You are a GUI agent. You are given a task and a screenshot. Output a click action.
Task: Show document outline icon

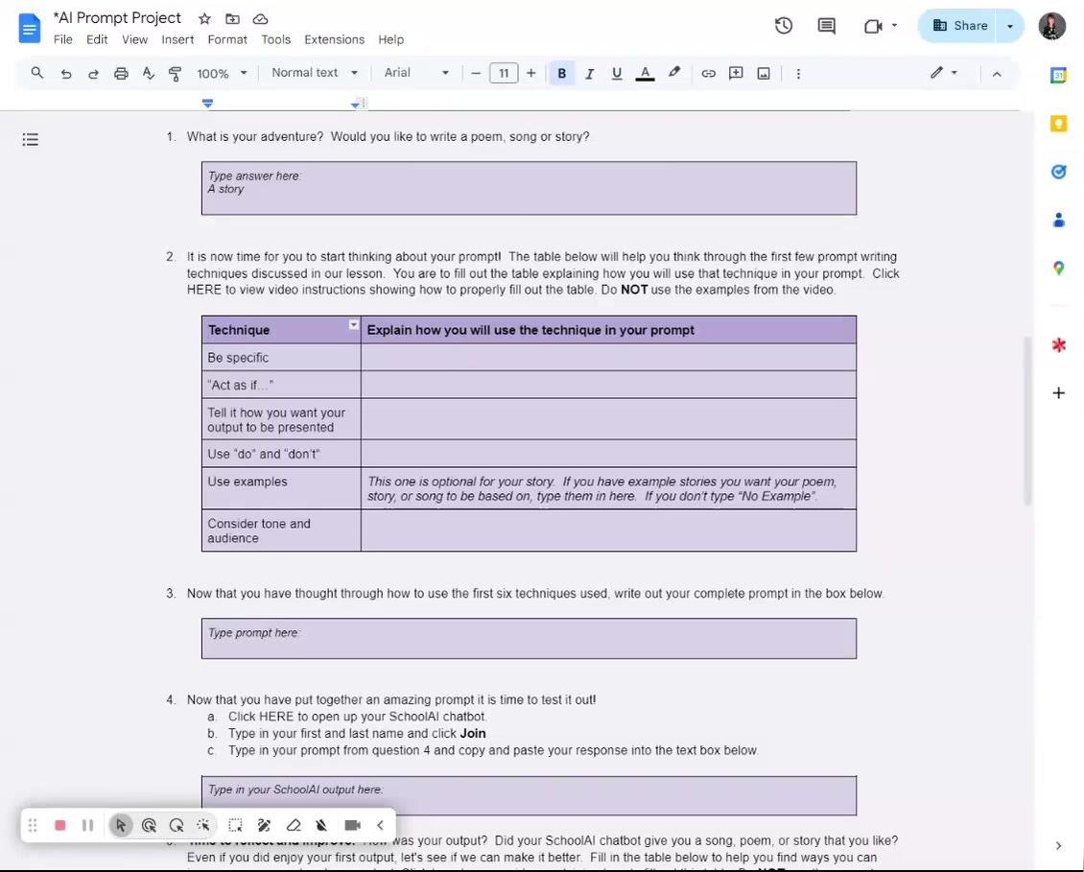click(30, 140)
